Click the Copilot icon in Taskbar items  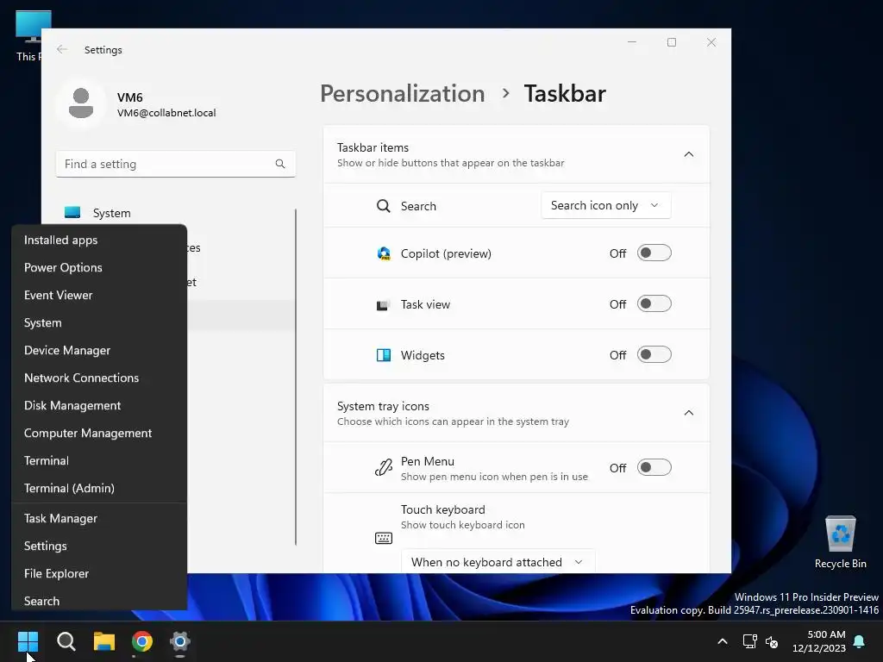coord(384,253)
